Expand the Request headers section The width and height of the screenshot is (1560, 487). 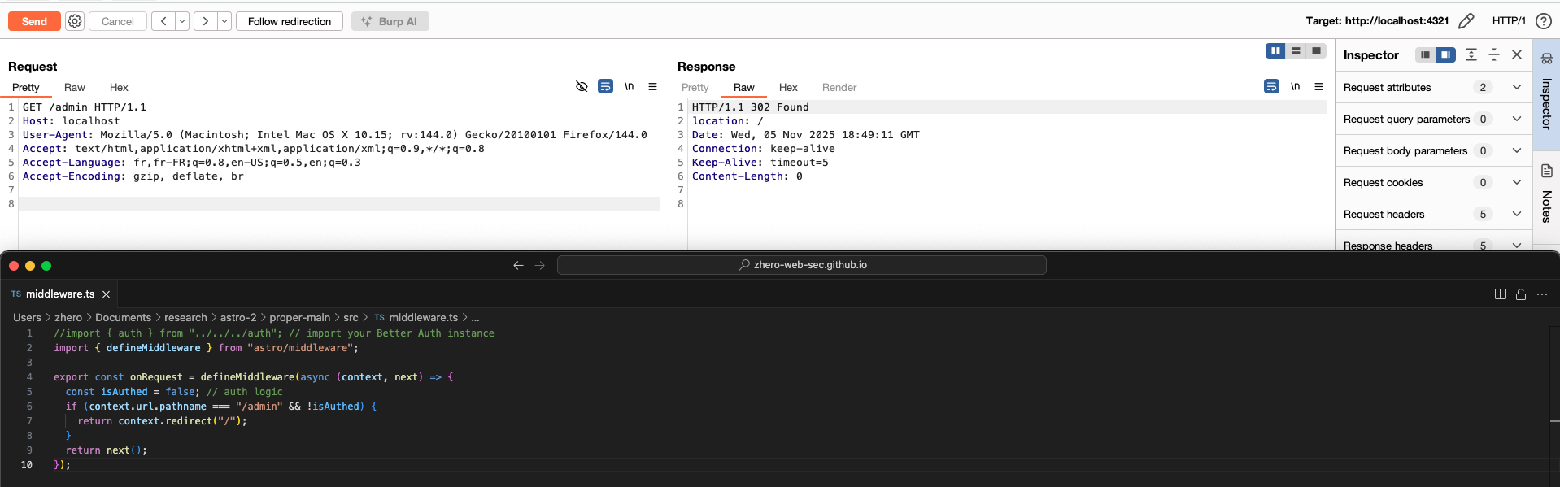coord(1516,214)
